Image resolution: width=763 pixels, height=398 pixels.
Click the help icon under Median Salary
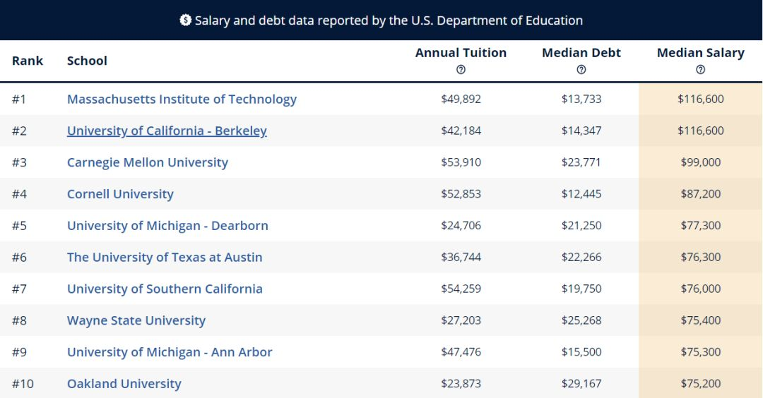pyautogui.click(x=700, y=70)
